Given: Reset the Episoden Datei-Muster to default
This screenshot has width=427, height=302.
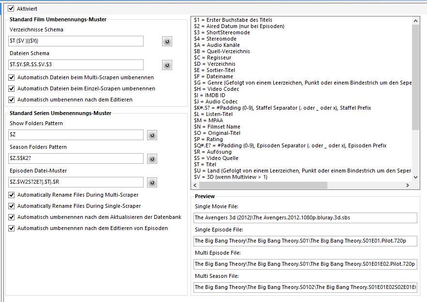Looking at the screenshot, I should [x=152, y=182].
